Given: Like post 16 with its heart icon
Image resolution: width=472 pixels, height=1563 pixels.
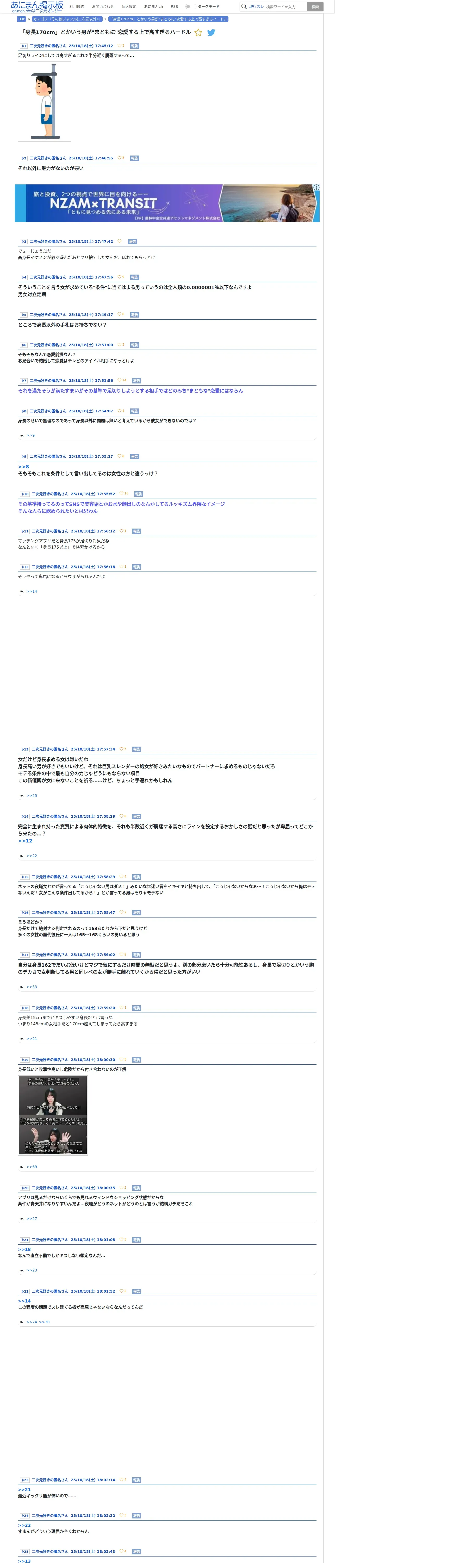Looking at the screenshot, I should click(x=121, y=912).
